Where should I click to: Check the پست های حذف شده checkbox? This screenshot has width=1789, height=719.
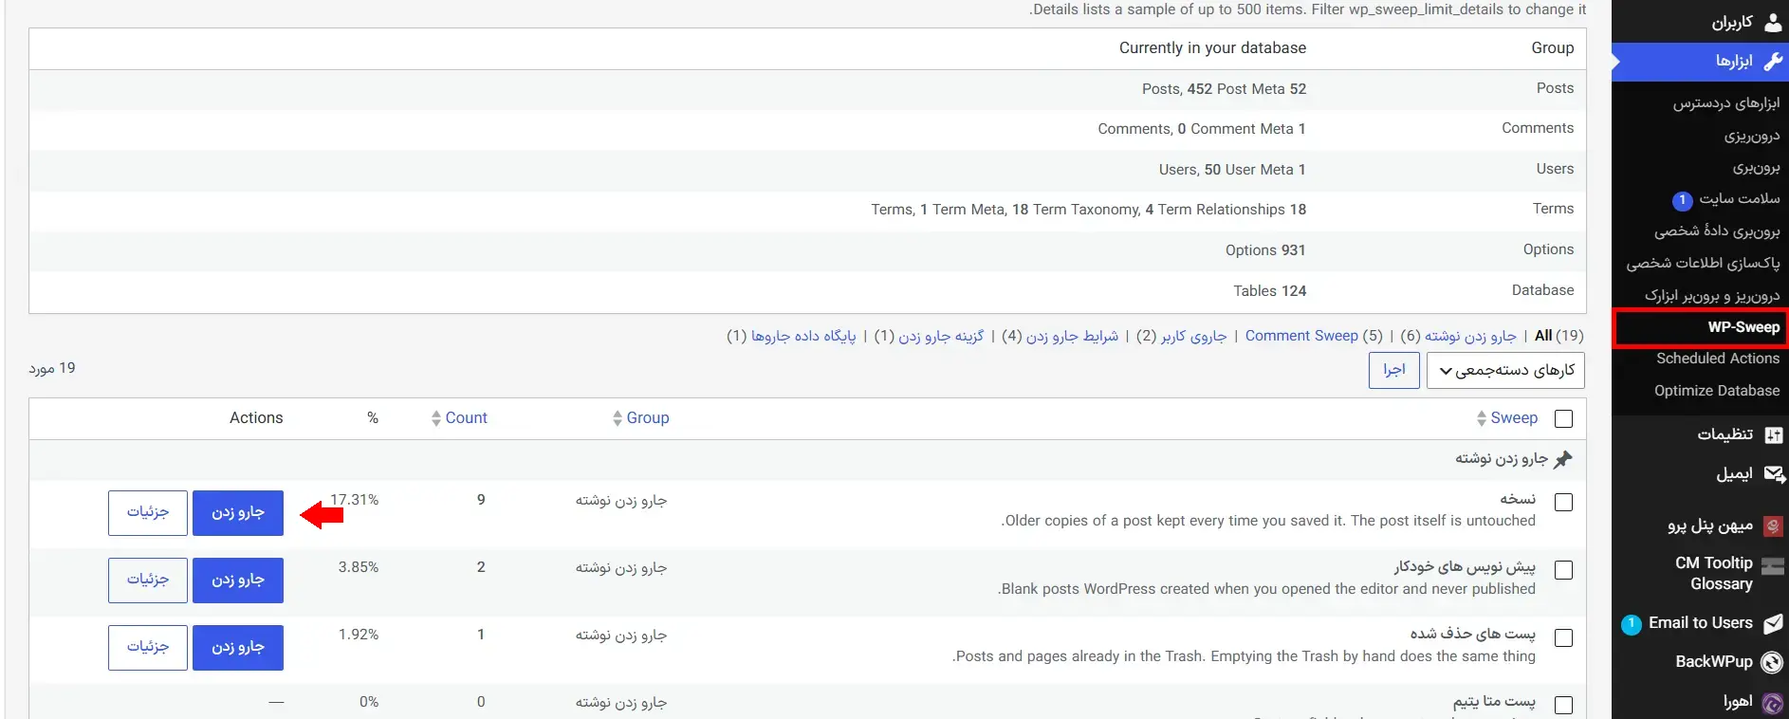point(1564,637)
